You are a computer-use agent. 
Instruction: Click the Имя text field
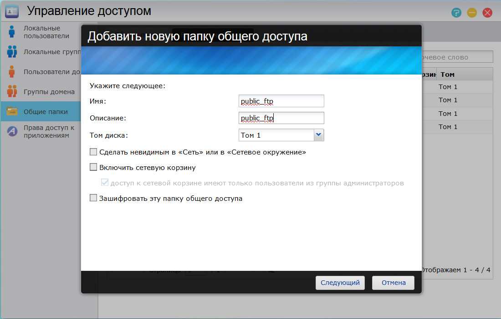[281, 101]
